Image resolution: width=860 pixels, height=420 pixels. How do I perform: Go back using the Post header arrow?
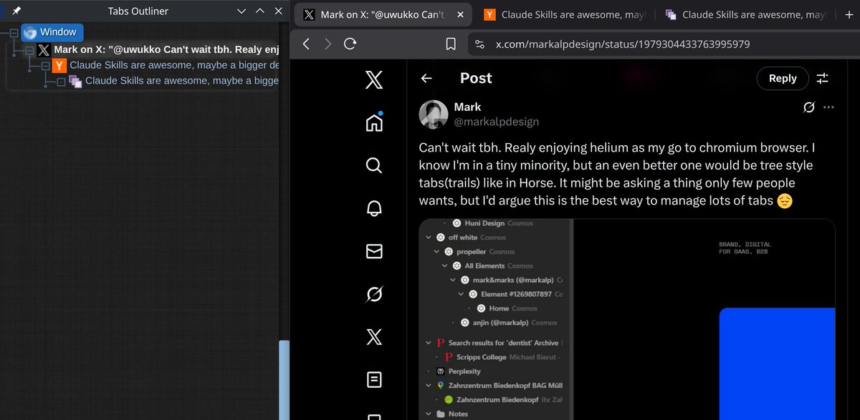point(426,78)
